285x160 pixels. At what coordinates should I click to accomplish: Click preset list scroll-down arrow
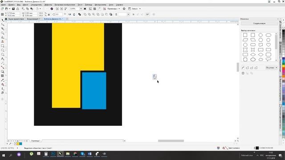tap(276, 60)
